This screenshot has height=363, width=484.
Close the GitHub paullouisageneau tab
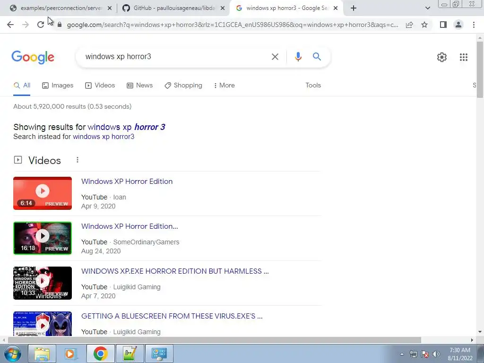(223, 9)
